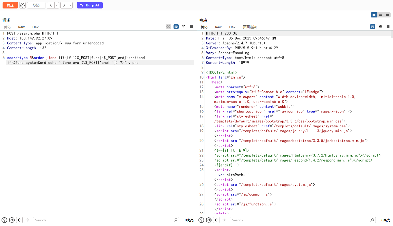Click the 'Server: Apache/2.4.7 (Ubuntu)' line
Image resolution: width=393 pixels, height=226 pixels.
pos(236,43)
